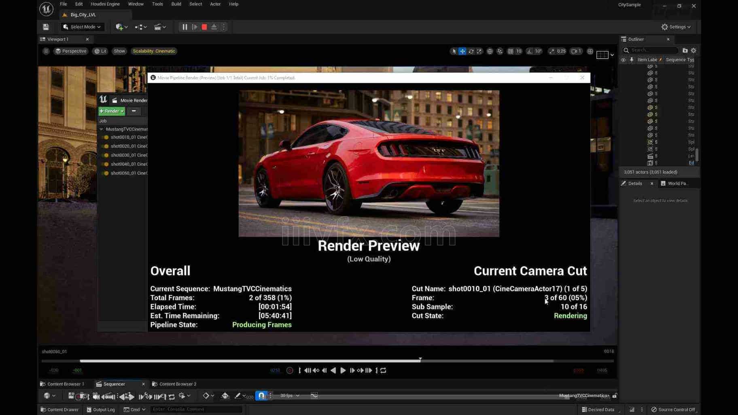Toggle loop playback icon in transport
The image size is (738, 415).
383,371
